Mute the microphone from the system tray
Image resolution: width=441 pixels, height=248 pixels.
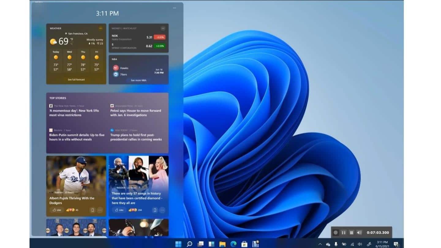(x=336, y=244)
